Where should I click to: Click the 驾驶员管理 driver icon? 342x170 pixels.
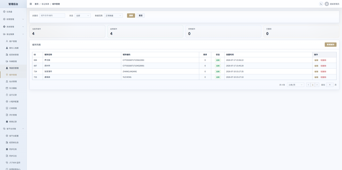7,68
